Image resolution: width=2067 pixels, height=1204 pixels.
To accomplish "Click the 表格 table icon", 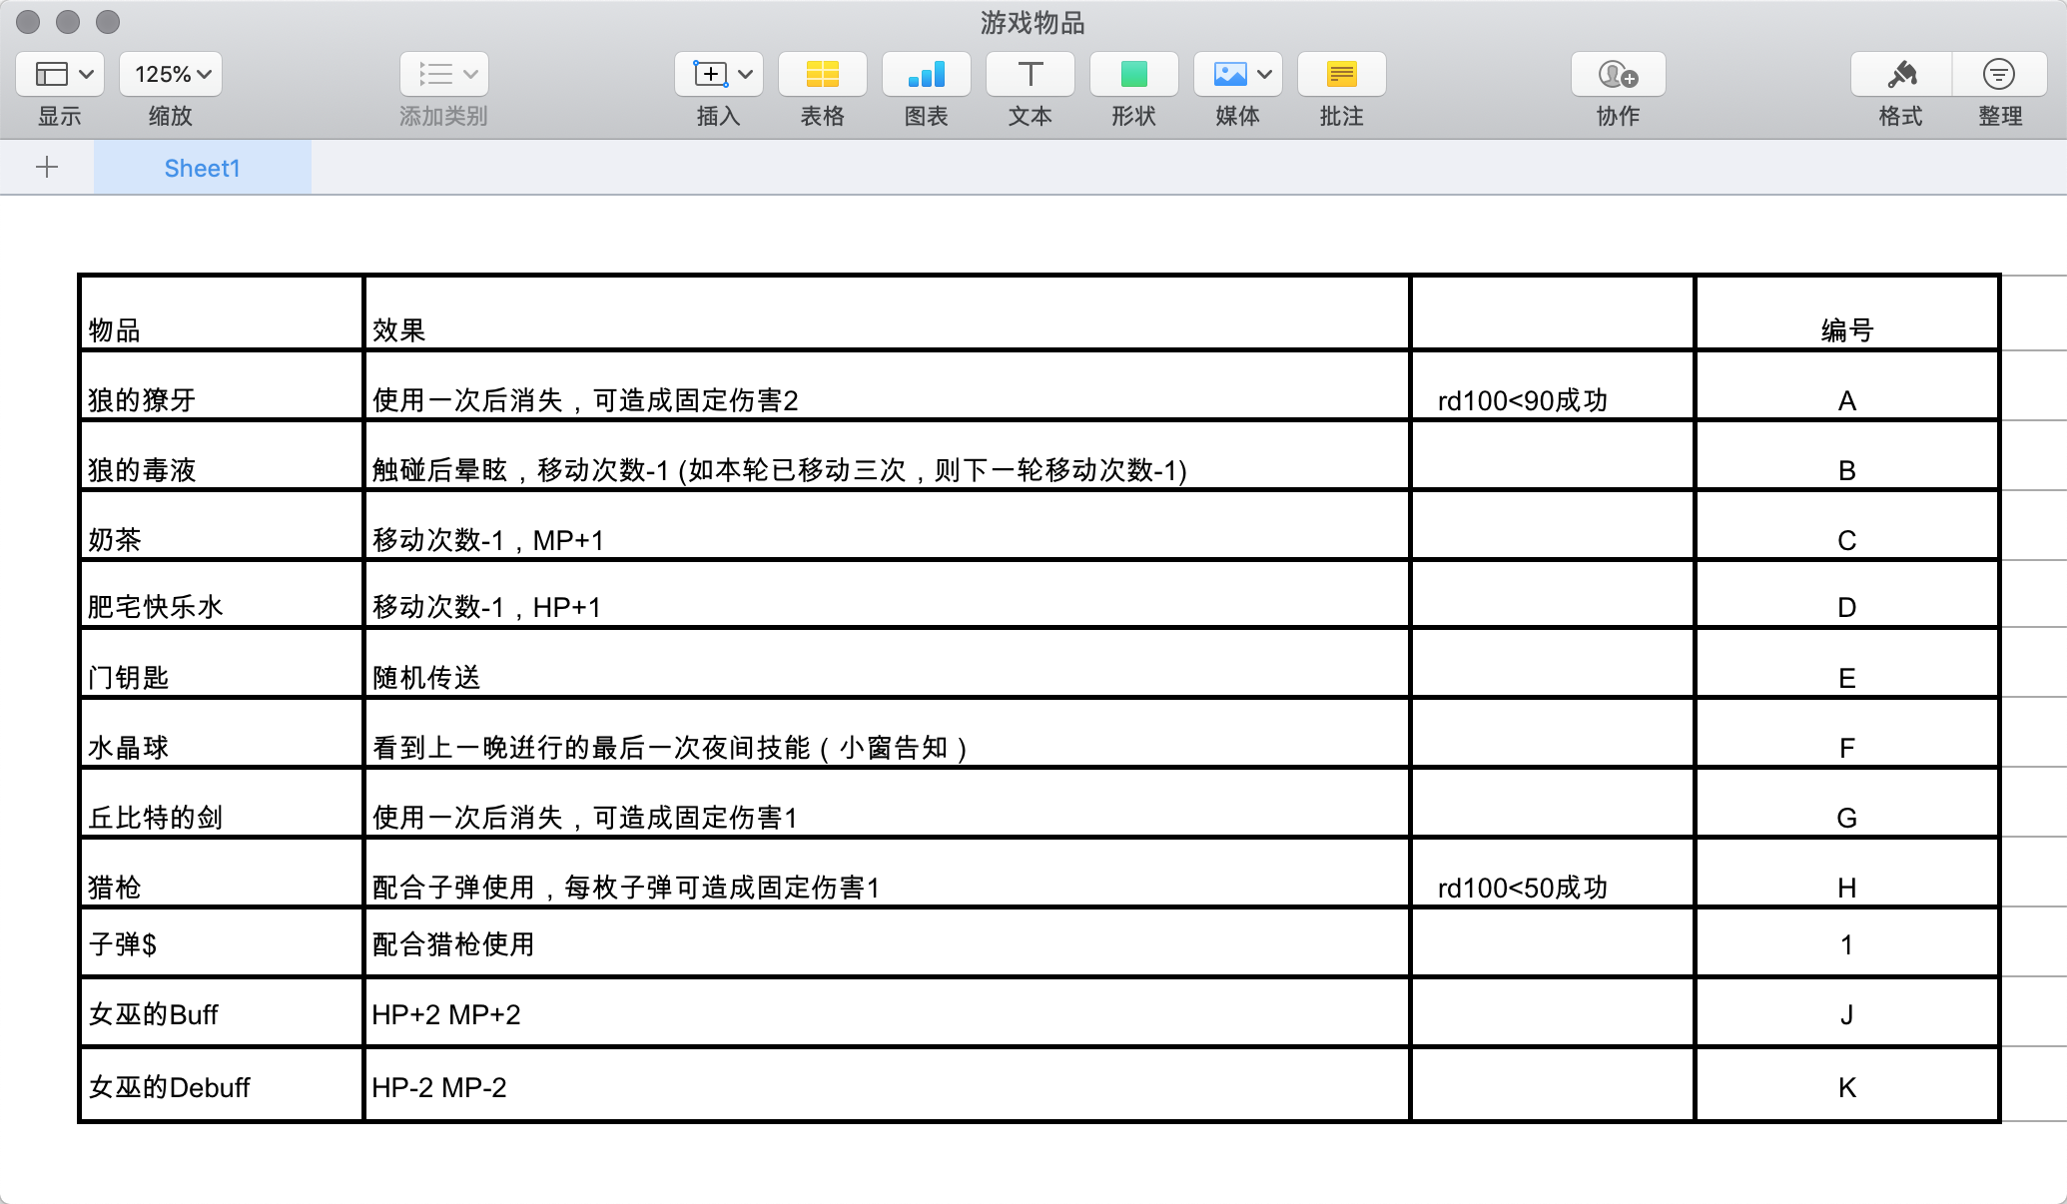I will tap(823, 74).
